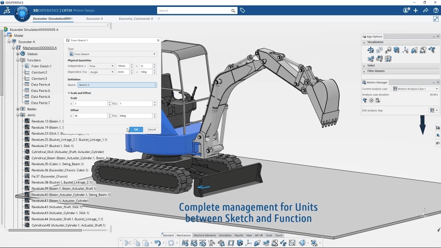Select Revolute.40 joint in the tree
The height and width of the screenshot is (248, 441).
pos(71,195)
